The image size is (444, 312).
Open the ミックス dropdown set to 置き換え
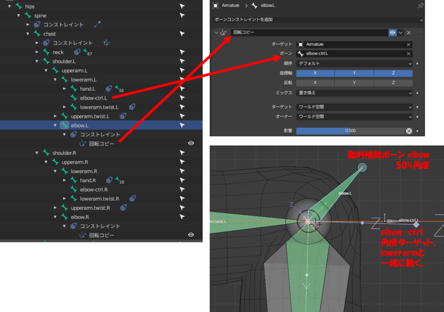pyautogui.click(x=354, y=93)
